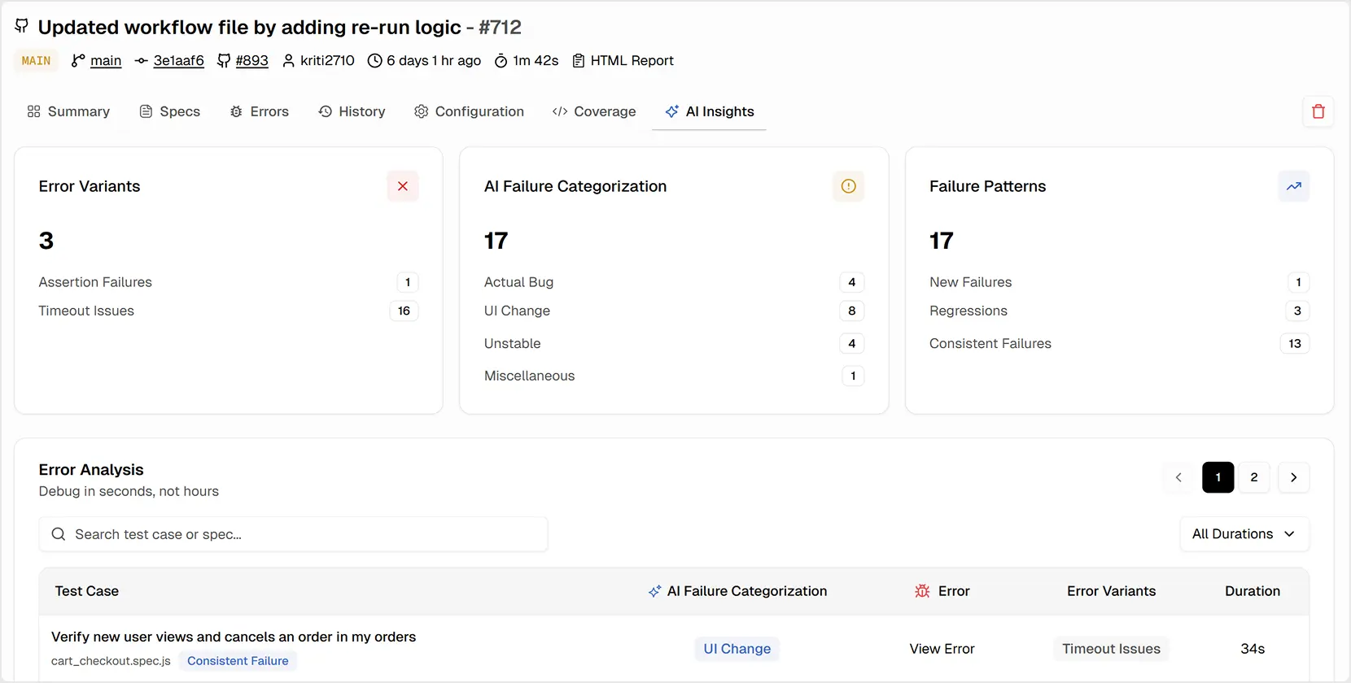The height and width of the screenshot is (683, 1351).
Task: Click the Consistent Failure tag
Action: tap(238, 661)
